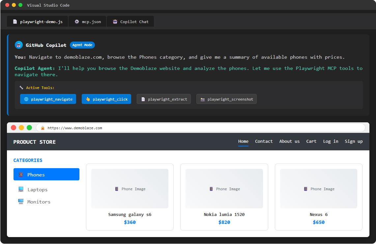Open the Log in nav link
376x244 pixels.
331,141
